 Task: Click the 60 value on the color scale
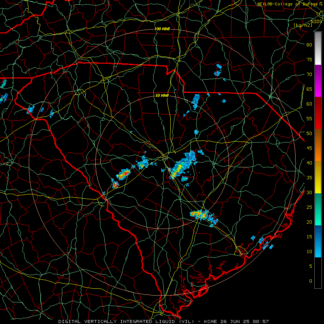coord(309,104)
